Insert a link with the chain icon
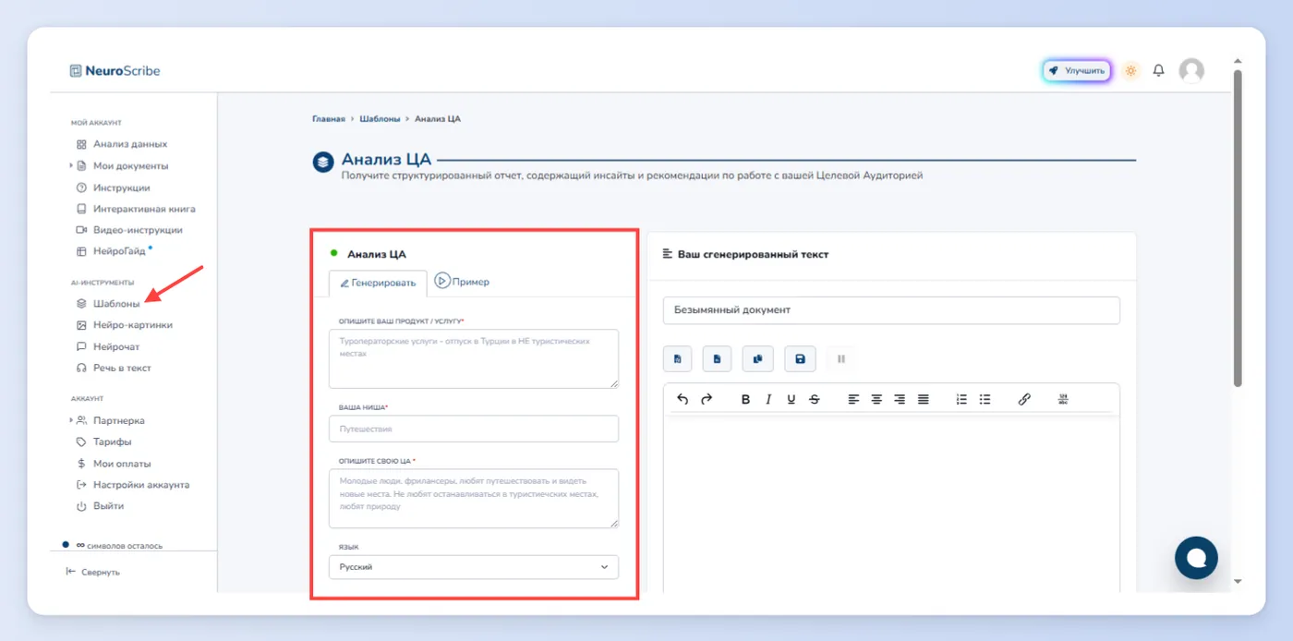The width and height of the screenshot is (1293, 641). pyautogui.click(x=1023, y=399)
